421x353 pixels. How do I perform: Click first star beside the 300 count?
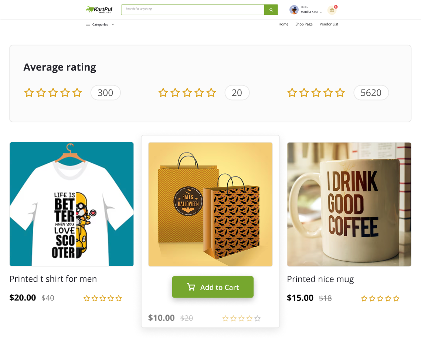(29, 93)
